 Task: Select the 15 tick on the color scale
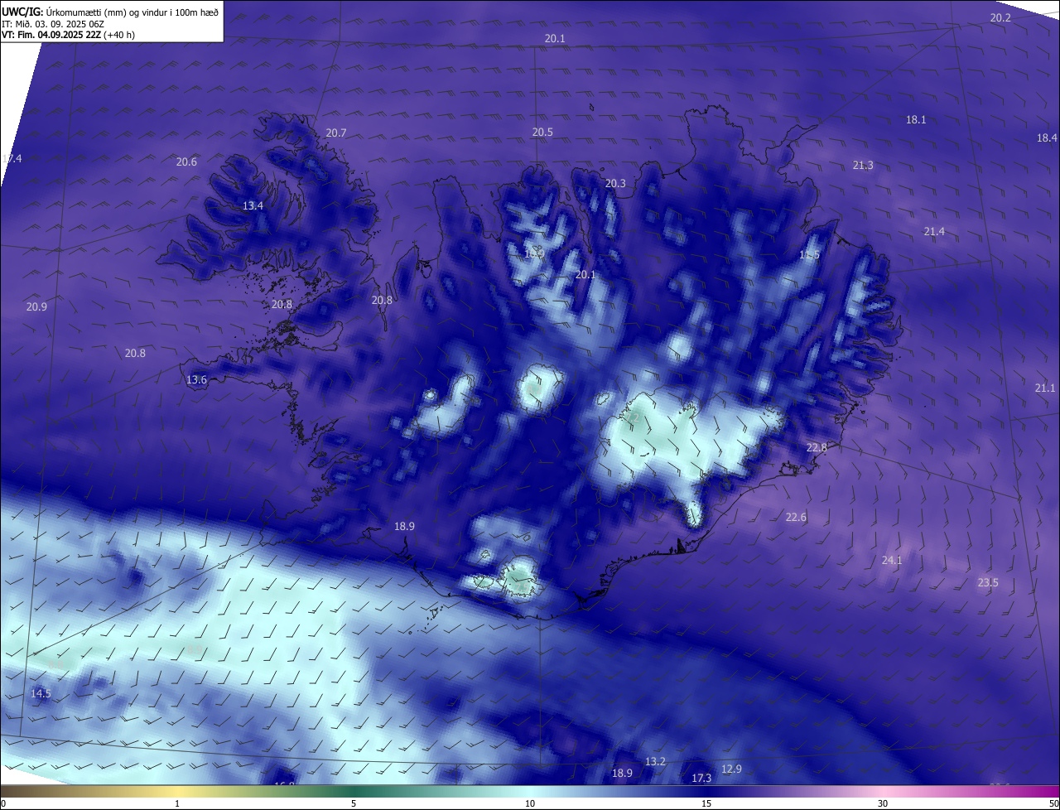click(x=706, y=803)
